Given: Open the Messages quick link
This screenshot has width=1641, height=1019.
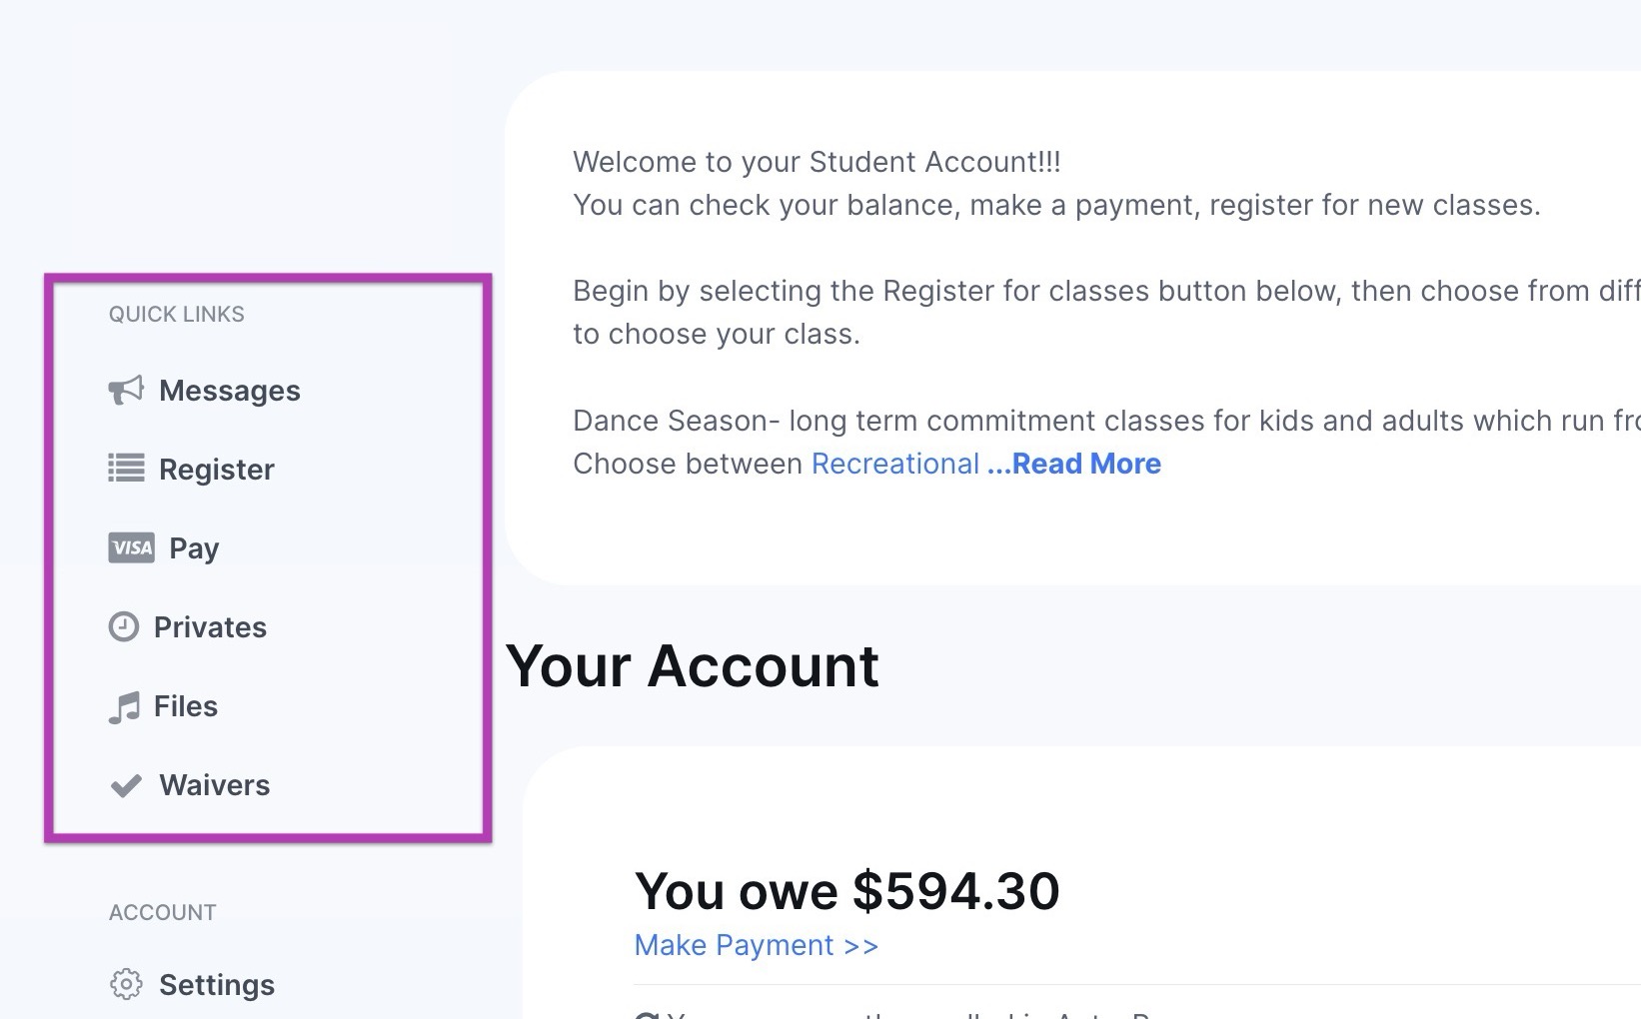Looking at the screenshot, I should 229,391.
